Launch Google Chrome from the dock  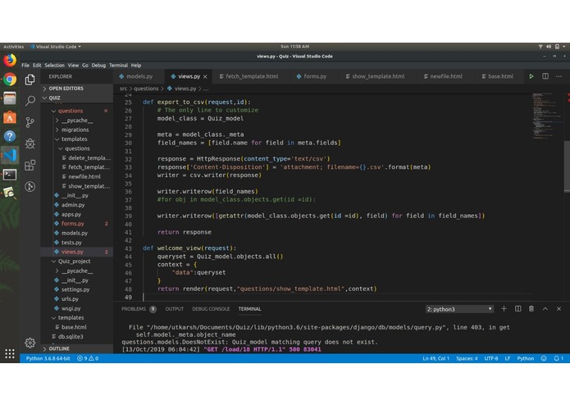tap(10, 80)
